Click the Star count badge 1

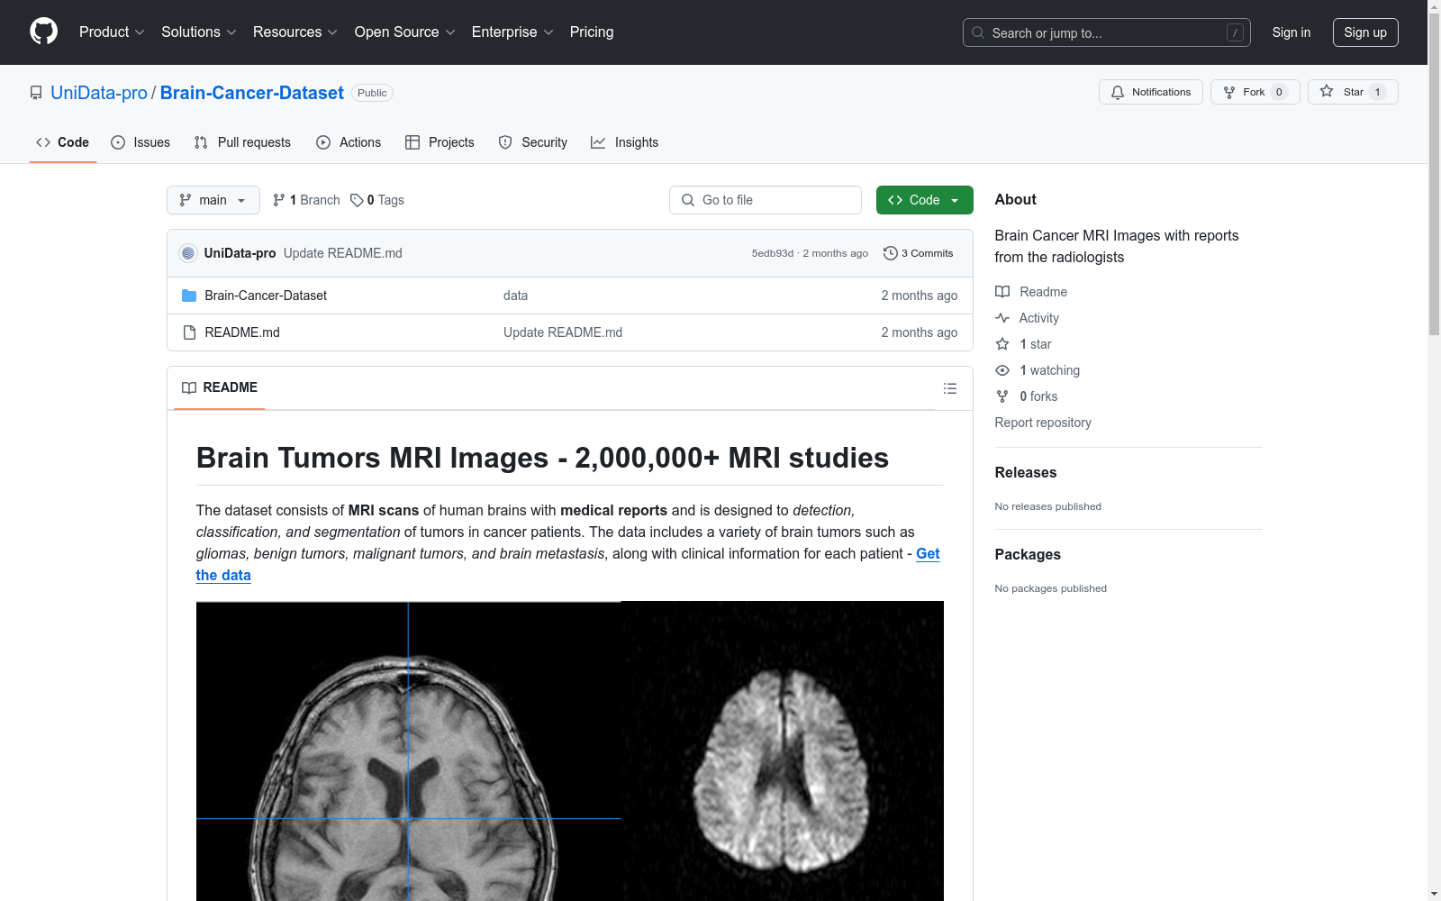pyautogui.click(x=1377, y=92)
